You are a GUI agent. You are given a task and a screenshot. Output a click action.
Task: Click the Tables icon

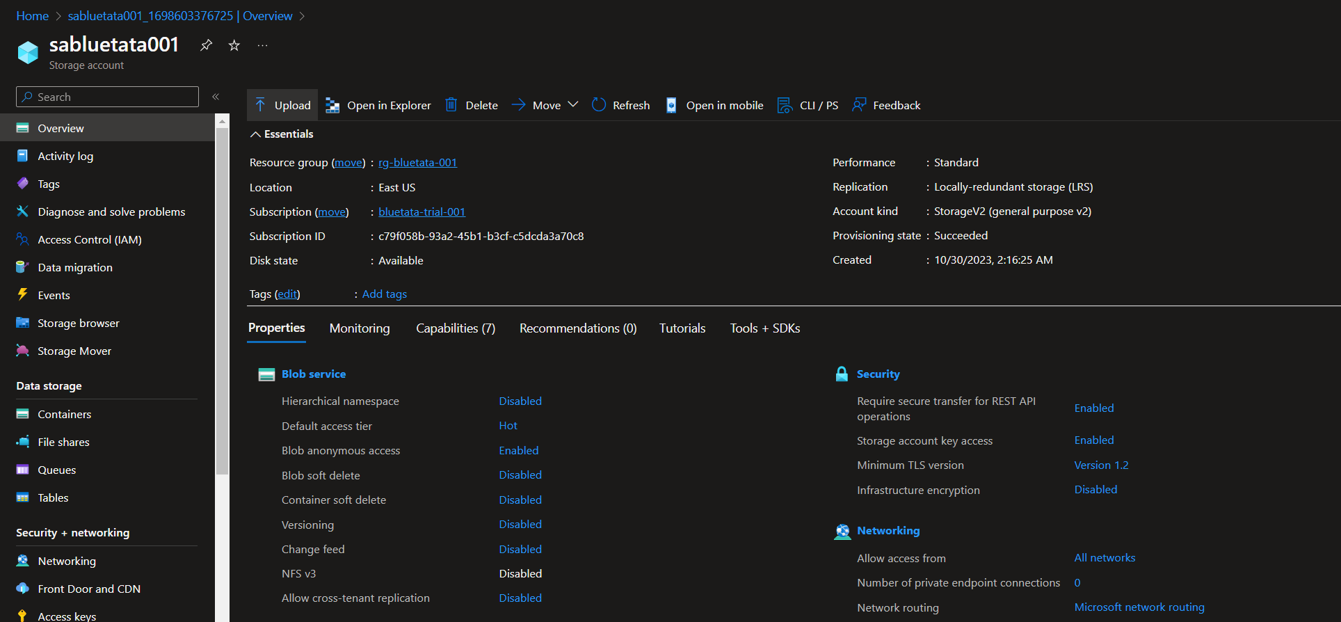coord(22,497)
